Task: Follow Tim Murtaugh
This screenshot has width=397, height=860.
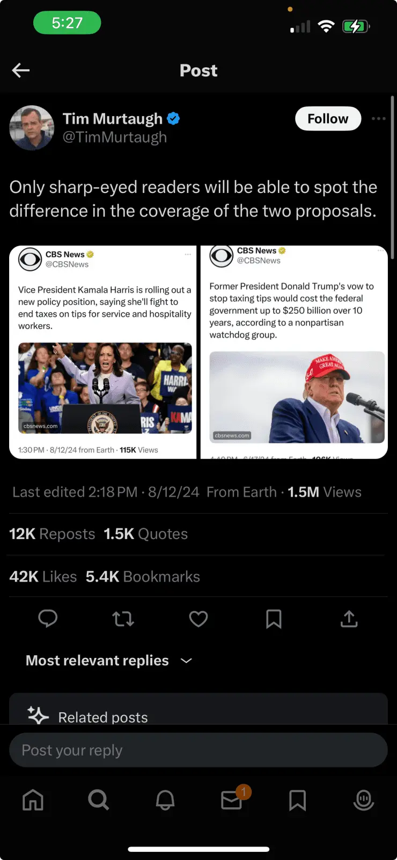Action: click(x=328, y=119)
